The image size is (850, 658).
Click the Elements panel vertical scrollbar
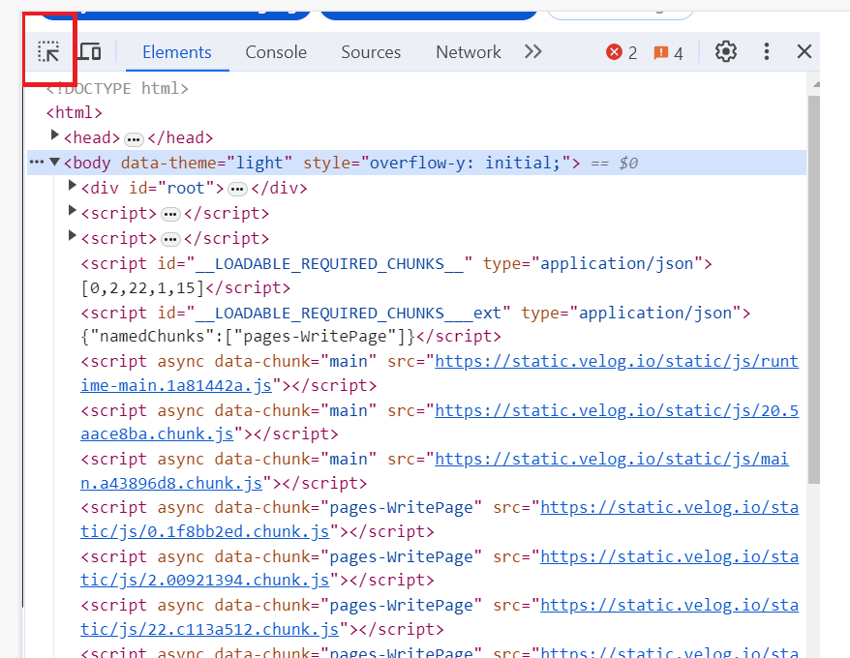813,290
